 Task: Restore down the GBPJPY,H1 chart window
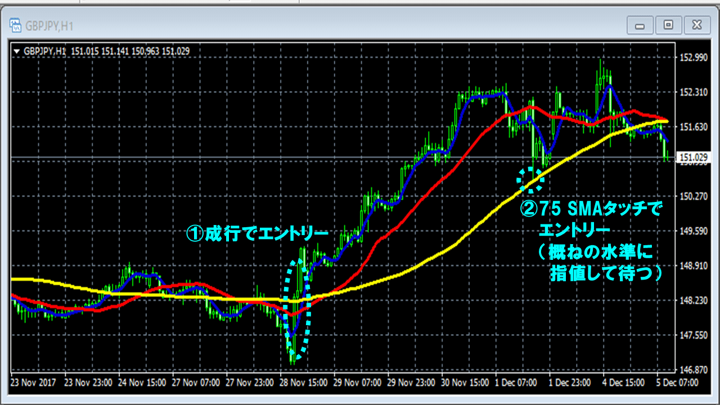click(668, 25)
